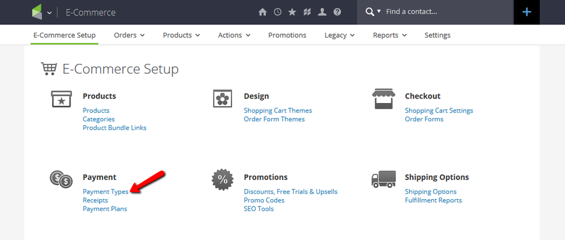This screenshot has width=565, height=240.
Task: Open search type dropdown beside magnifier
Action: coord(379,12)
